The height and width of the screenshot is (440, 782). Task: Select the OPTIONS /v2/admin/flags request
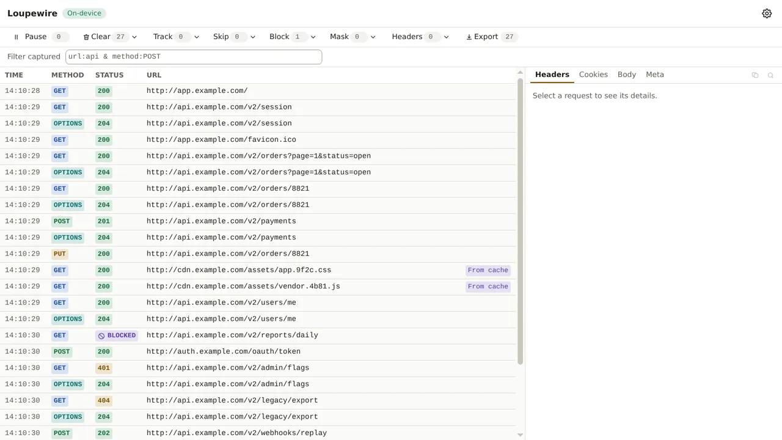coord(258,384)
